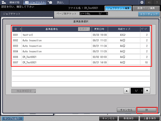Go to next page with down arrow
161x121 pixels.
click(x=147, y=91)
